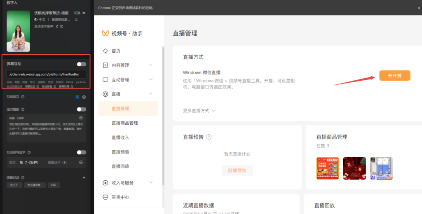Toggle the 互动引导话术 switch
This screenshot has width=422, height=214.
click(81, 152)
